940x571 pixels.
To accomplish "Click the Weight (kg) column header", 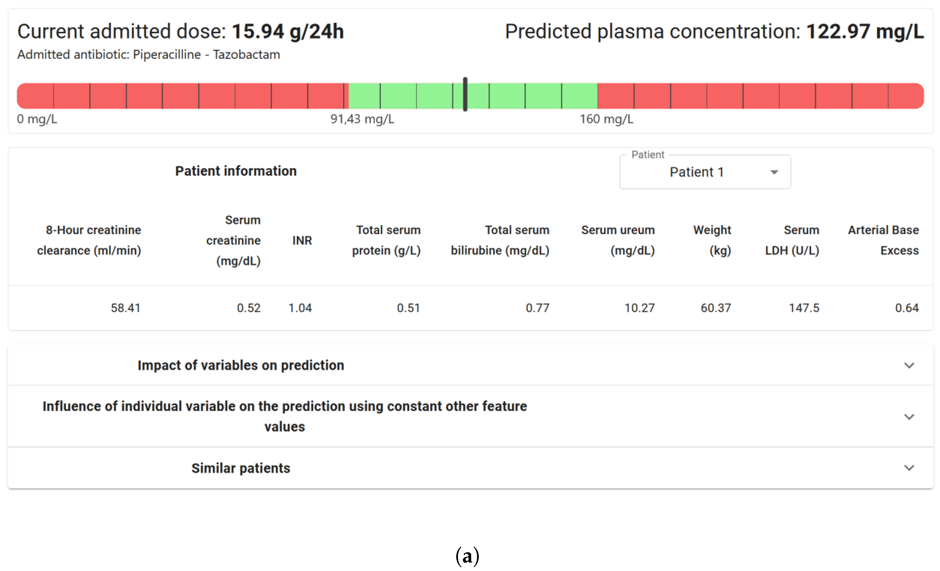I will (712, 240).
